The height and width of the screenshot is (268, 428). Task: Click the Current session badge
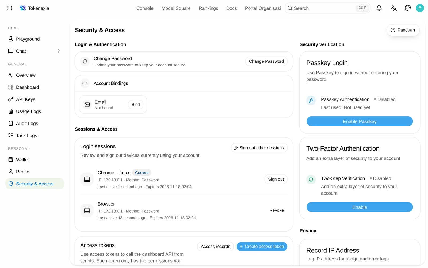(142, 173)
